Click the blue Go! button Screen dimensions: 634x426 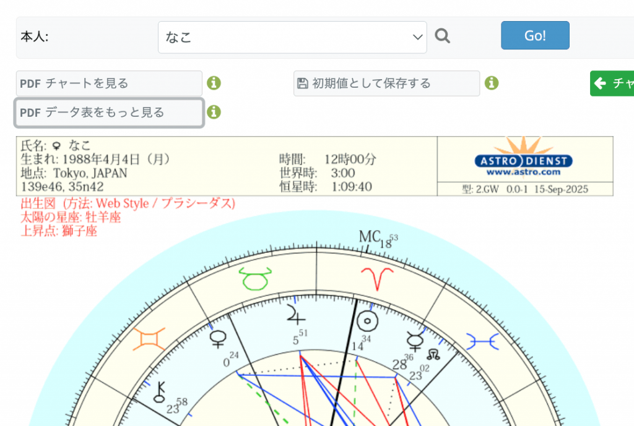(535, 35)
